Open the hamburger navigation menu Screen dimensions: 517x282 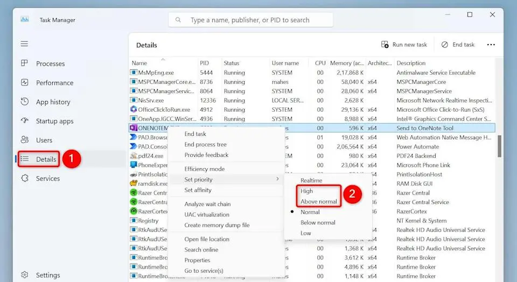tap(24, 44)
